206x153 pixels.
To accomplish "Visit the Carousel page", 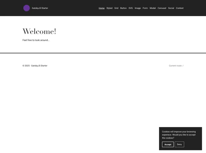I will (x=162, y=8).
